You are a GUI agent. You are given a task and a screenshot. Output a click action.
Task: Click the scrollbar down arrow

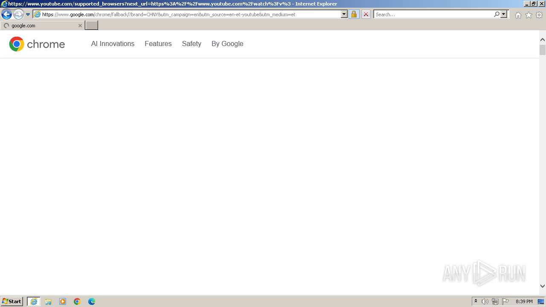543,286
